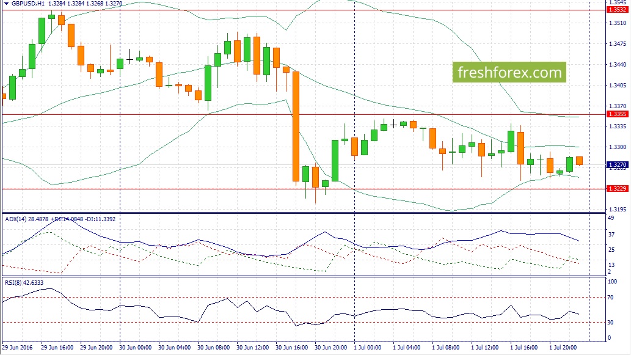Click the 1.3270 current price marker
This screenshot has height=355, width=631.
tap(618, 165)
